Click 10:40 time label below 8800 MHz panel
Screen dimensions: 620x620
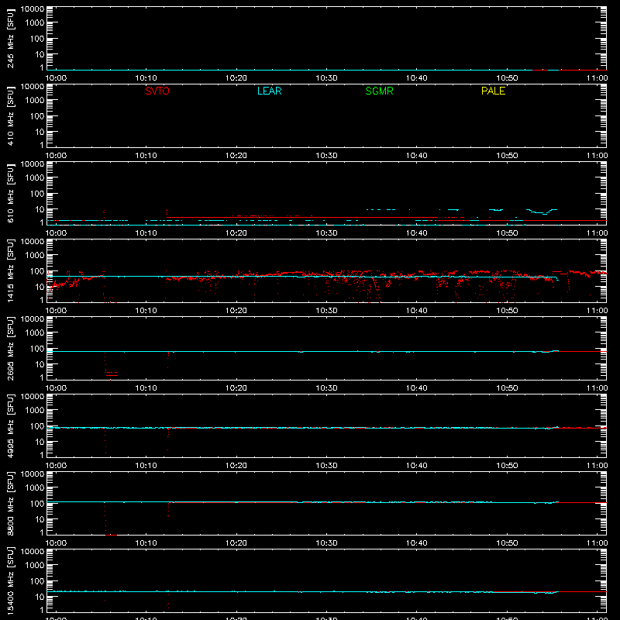coord(417,543)
